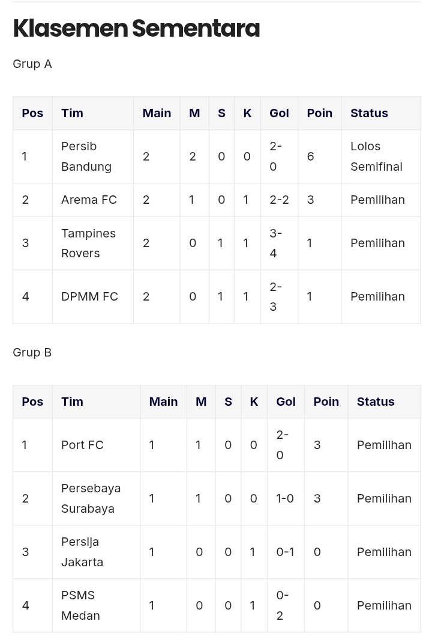Click the Persija Jakarta team name
This screenshot has height=642, width=432.
82,552
